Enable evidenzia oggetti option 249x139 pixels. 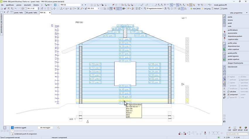(12, 128)
